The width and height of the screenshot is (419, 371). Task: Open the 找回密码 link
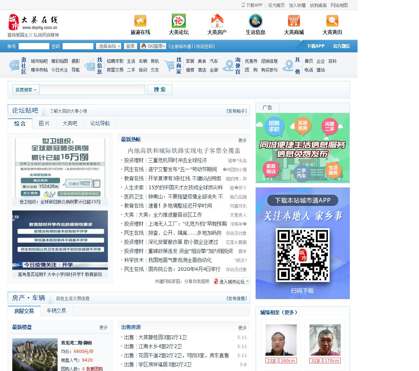(x=204, y=46)
